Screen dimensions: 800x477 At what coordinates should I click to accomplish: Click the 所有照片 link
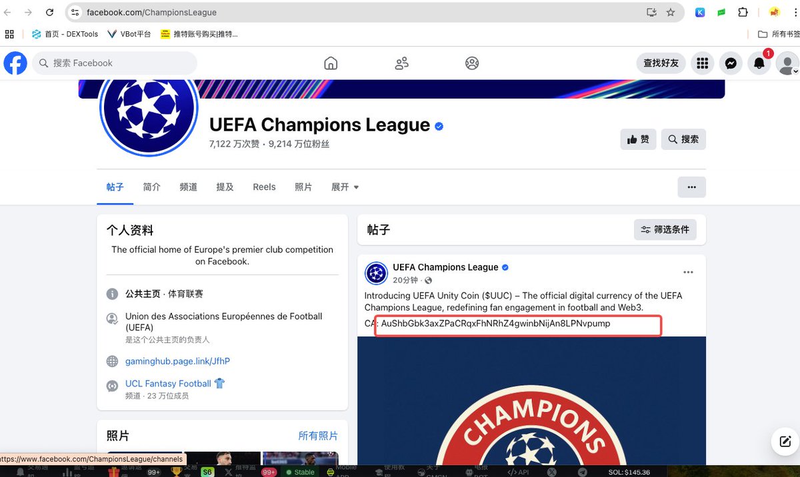pos(318,436)
